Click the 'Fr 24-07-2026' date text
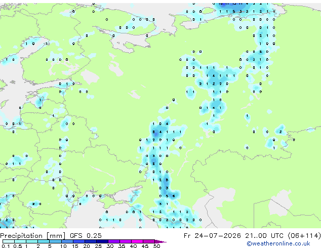This screenshot has height=248, width=321. 212,236
